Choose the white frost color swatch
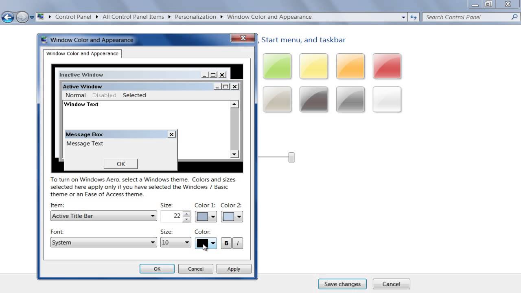The image size is (521, 293). click(387, 99)
